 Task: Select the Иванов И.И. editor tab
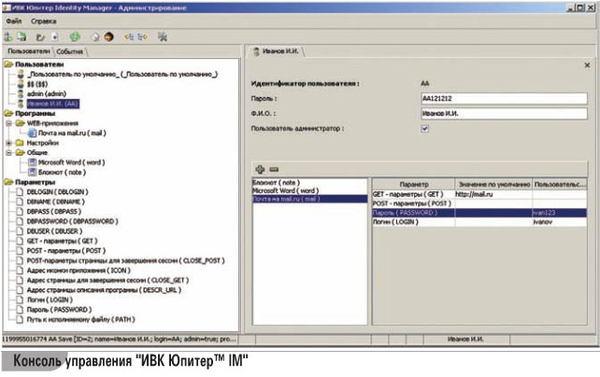point(277,51)
